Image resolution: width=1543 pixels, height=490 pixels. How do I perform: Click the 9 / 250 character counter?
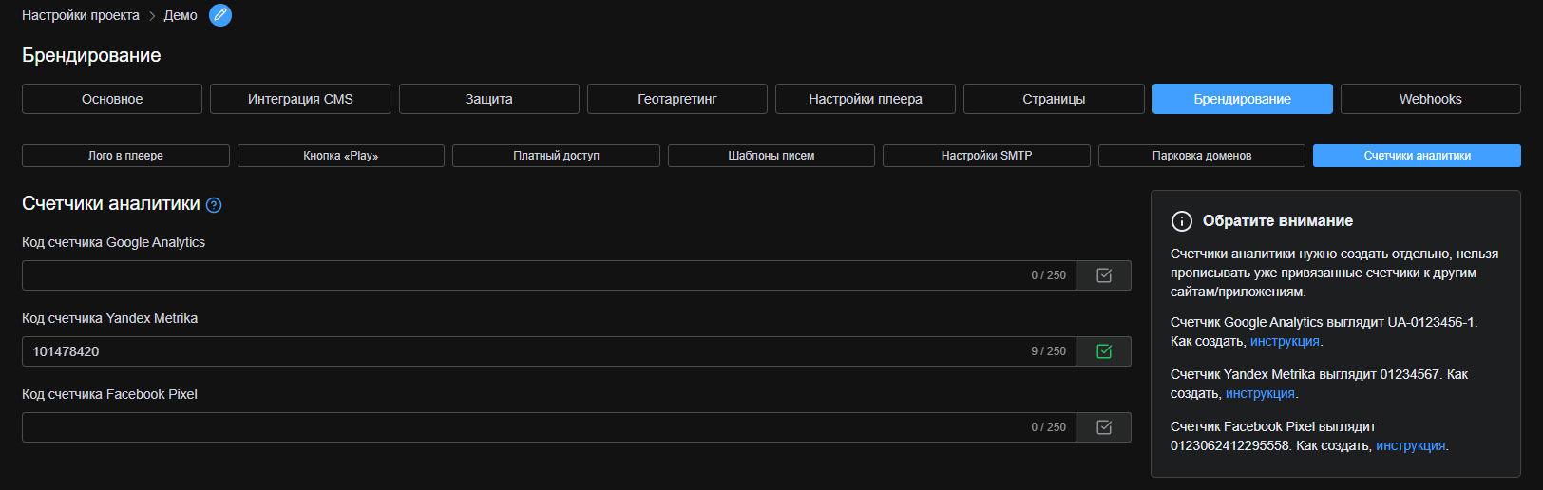[x=1048, y=351]
